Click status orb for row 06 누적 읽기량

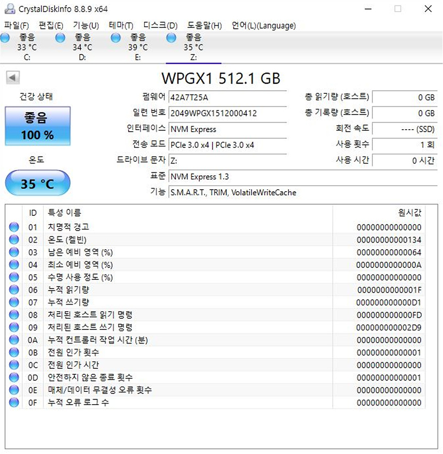pyautogui.click(x=14, y=290)
